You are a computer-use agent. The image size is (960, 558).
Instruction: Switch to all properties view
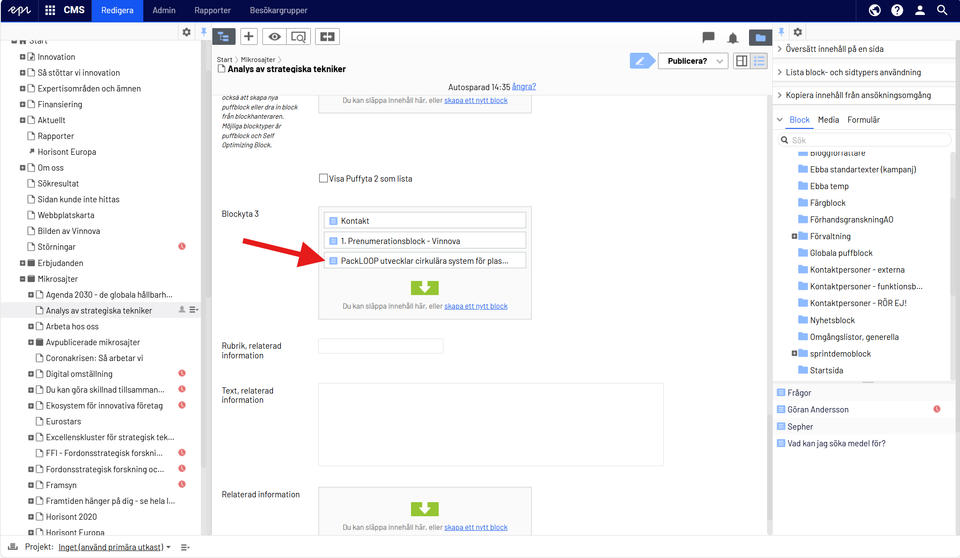[759, 61]
